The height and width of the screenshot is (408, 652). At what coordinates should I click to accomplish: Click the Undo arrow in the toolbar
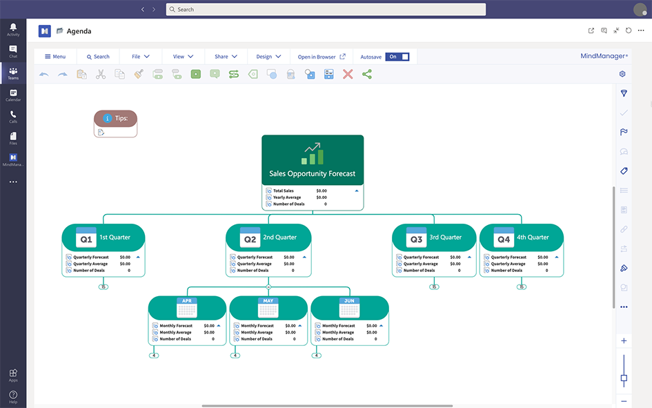coord(44,75)
